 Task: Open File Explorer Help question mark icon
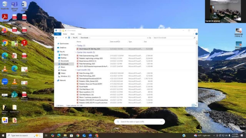click(x=196, y=34)
